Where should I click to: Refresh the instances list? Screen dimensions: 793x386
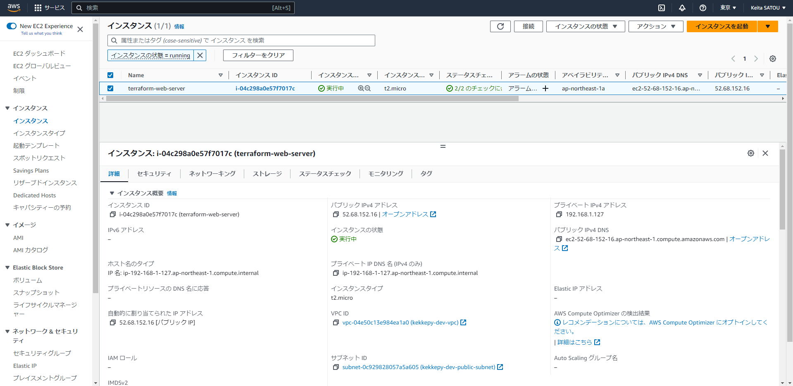(500, 26)
